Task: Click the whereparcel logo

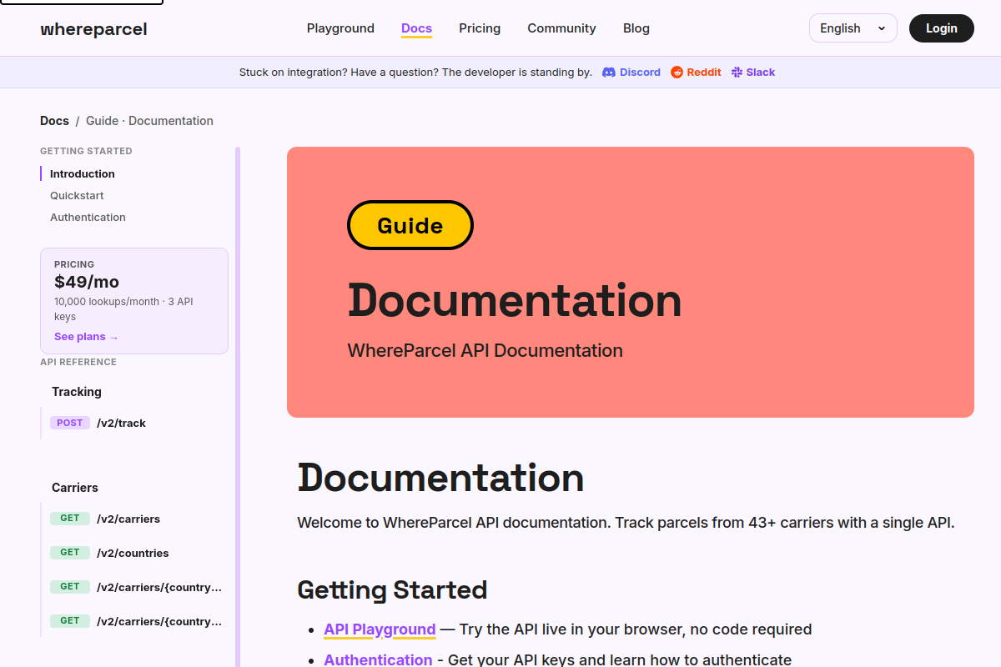Action: (93, 29)
